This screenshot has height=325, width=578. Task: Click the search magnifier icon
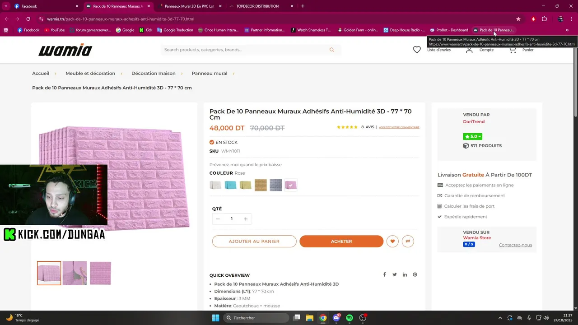click(331, 50)
